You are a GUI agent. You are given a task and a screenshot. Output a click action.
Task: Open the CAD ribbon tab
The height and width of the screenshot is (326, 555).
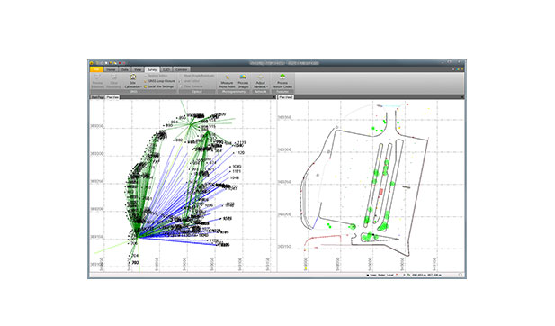pos(166,69)
